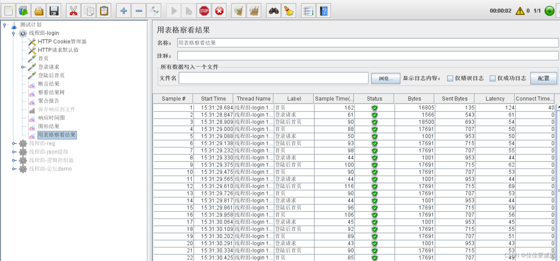Image resolution: width=560 pixels, height=261 pixels.
Task: Click the Open file folder icon
Action: point(39,11)
